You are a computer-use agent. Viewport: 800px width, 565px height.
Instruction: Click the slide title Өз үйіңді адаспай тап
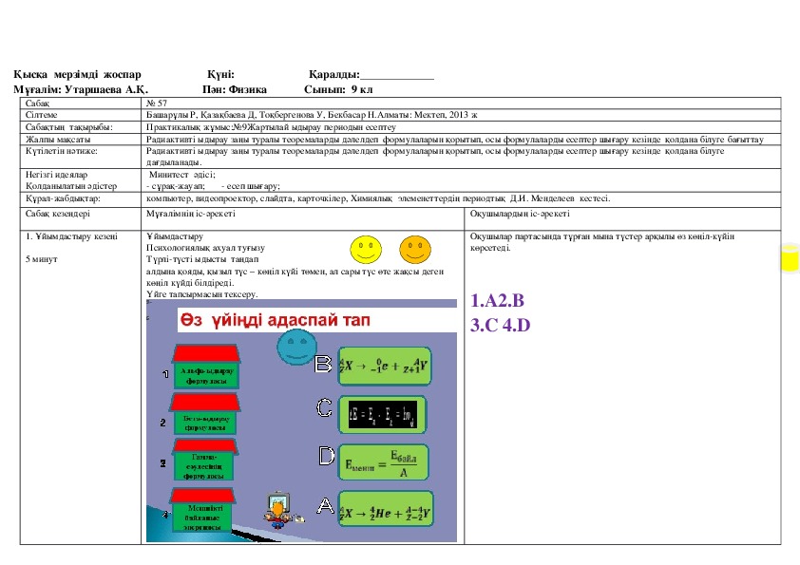click(275, 320)
